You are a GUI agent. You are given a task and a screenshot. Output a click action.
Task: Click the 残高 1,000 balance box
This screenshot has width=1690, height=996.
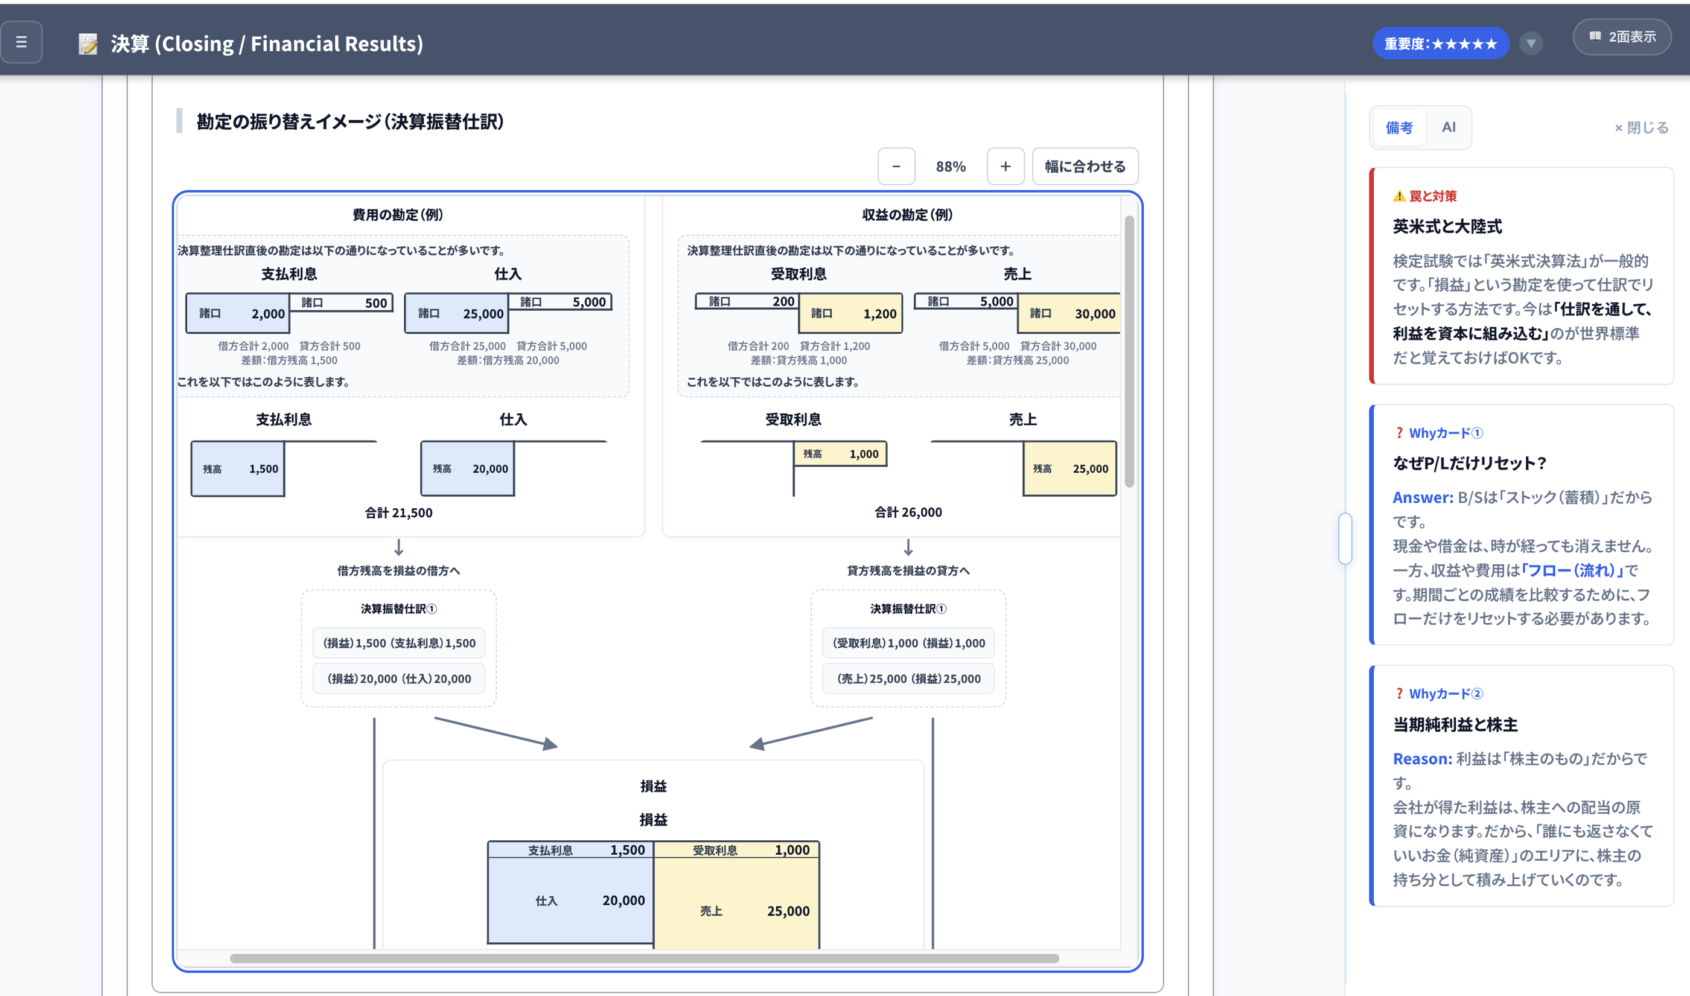[x=840, y=454]
